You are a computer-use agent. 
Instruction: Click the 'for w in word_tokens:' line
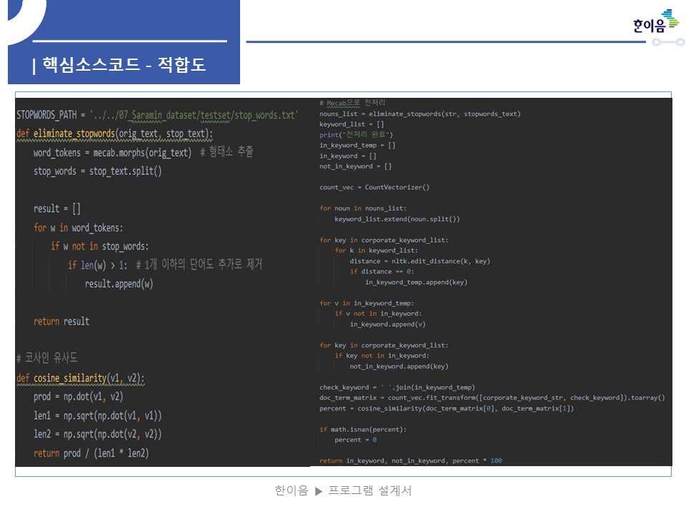point(79,228)
